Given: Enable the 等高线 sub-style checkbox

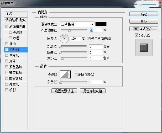Looking at the screenshot, I should [10, 32].
